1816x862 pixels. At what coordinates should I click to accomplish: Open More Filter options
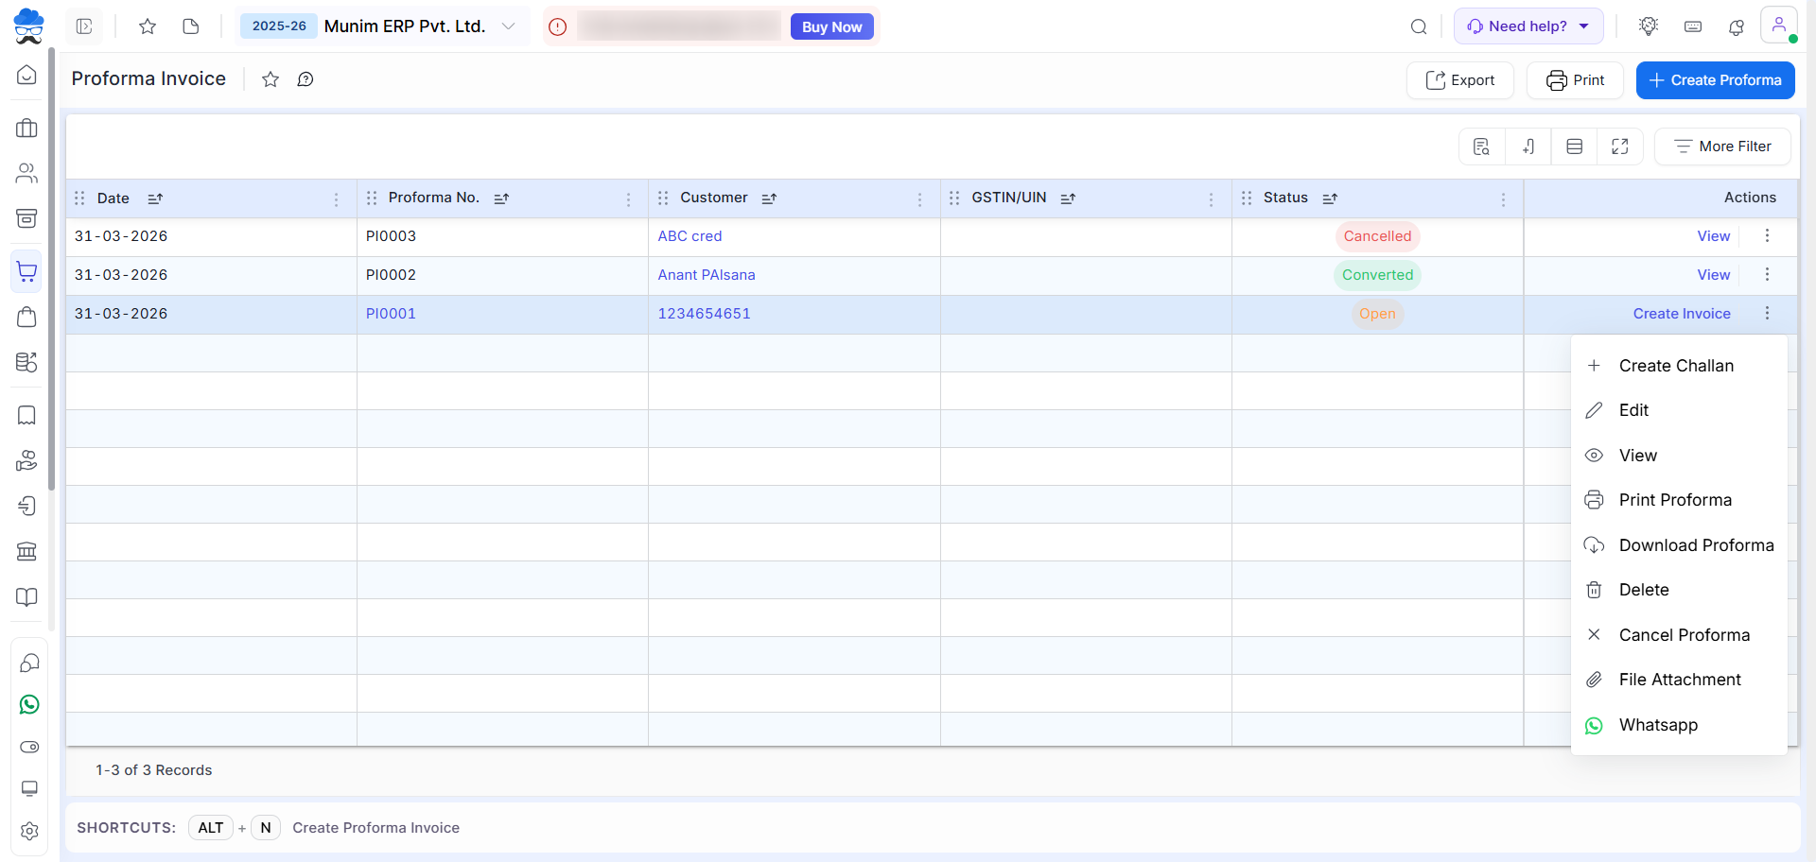point(1721,147)
